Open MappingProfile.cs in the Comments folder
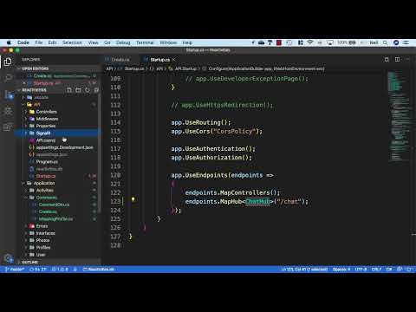Viewport: 416px width, 312px height. (x=55, y=219)
